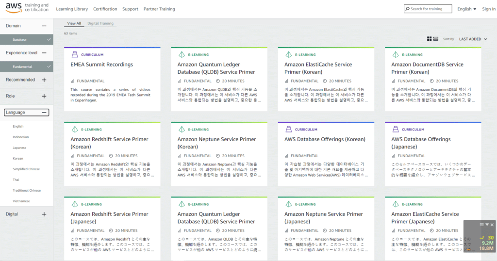The image size is (497, 261).
Task: Open the Last Added sort dropdown
Action: (473, 39)
